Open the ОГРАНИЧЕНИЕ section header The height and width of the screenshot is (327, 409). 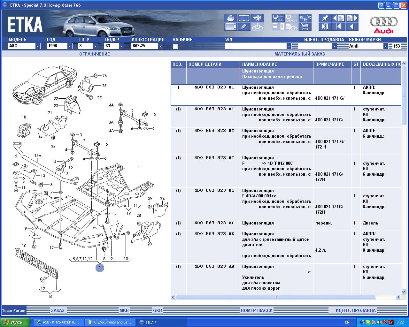point(95,54)
